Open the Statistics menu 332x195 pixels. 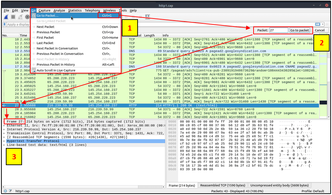tap(75, 10)
